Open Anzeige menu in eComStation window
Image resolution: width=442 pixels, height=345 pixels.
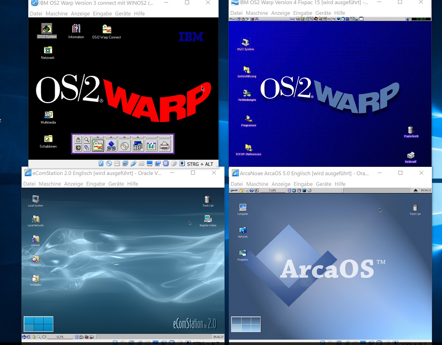click(74, 184)
